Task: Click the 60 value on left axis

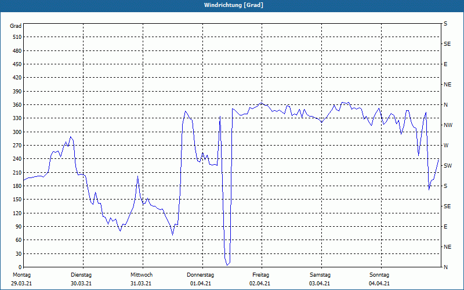Action: (x=19, y=240)
